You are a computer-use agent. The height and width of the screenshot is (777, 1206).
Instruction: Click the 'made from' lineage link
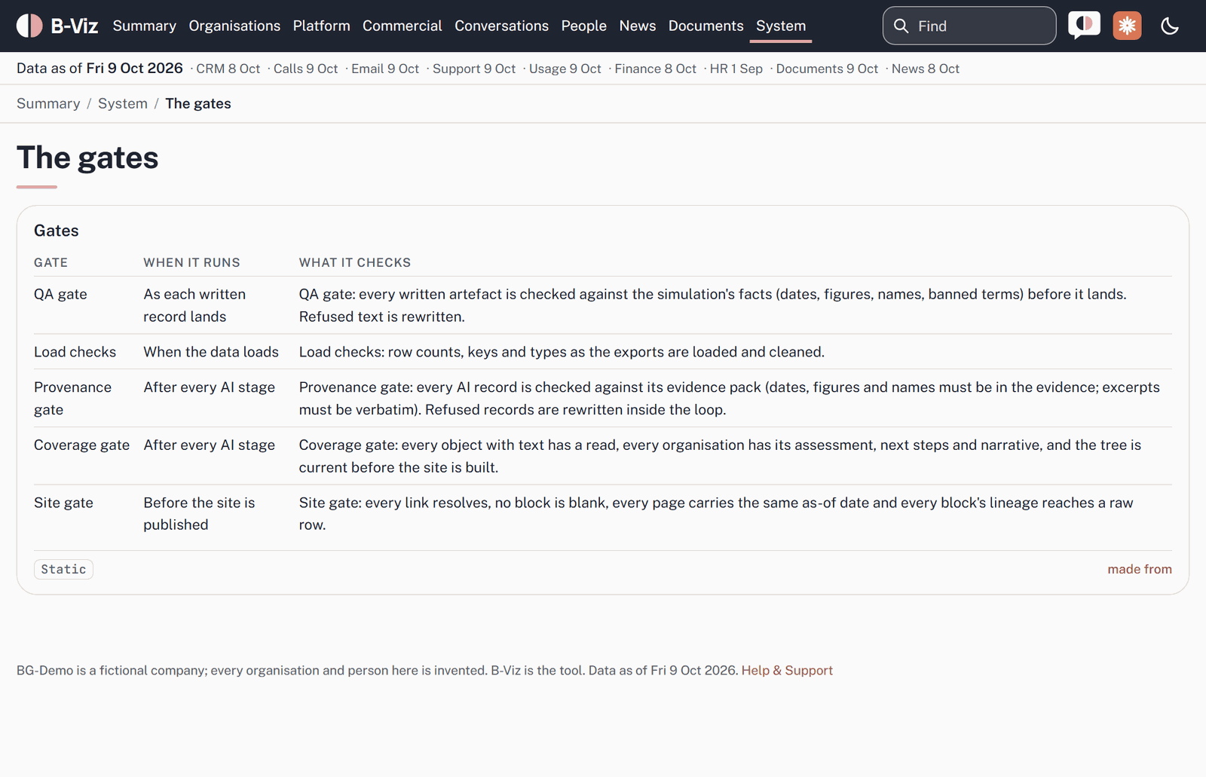[x=1140, y=569]
